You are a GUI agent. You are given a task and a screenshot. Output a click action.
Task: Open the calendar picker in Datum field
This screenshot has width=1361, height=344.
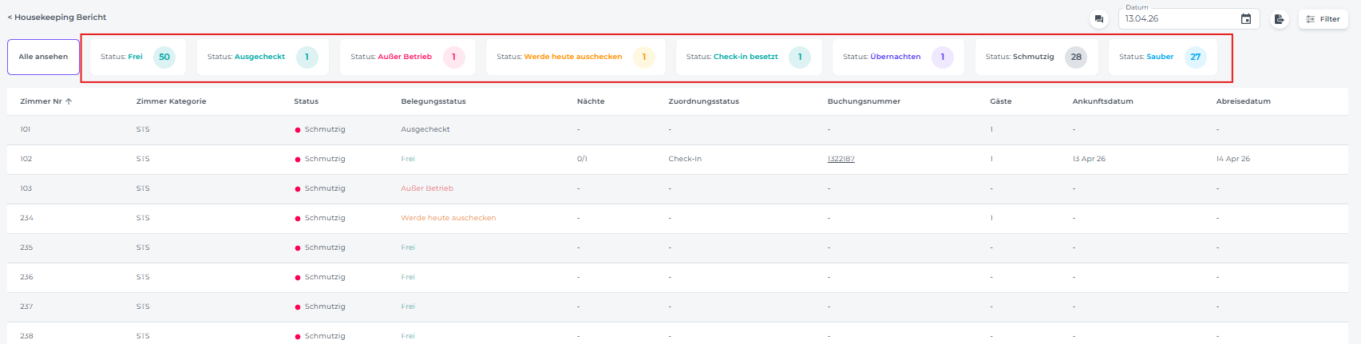coord(1245,19)
